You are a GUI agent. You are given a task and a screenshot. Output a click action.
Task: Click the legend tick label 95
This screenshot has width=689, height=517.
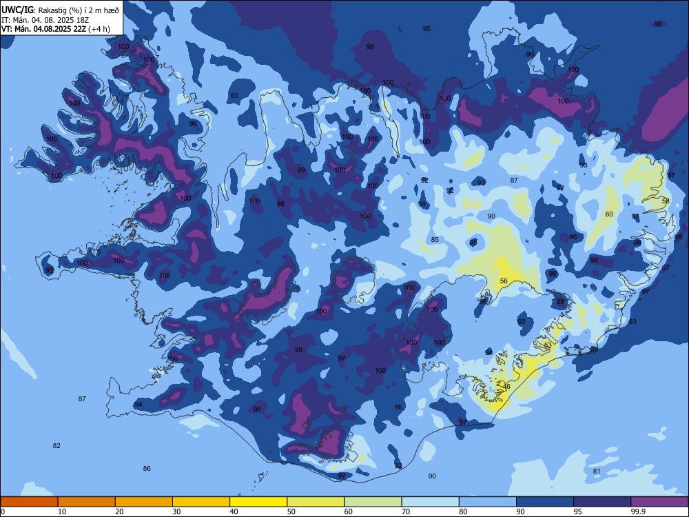[578, 511]
